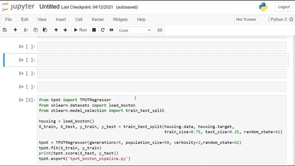
Task: Open the command palette keyboard icon
Action: (160, 30)
